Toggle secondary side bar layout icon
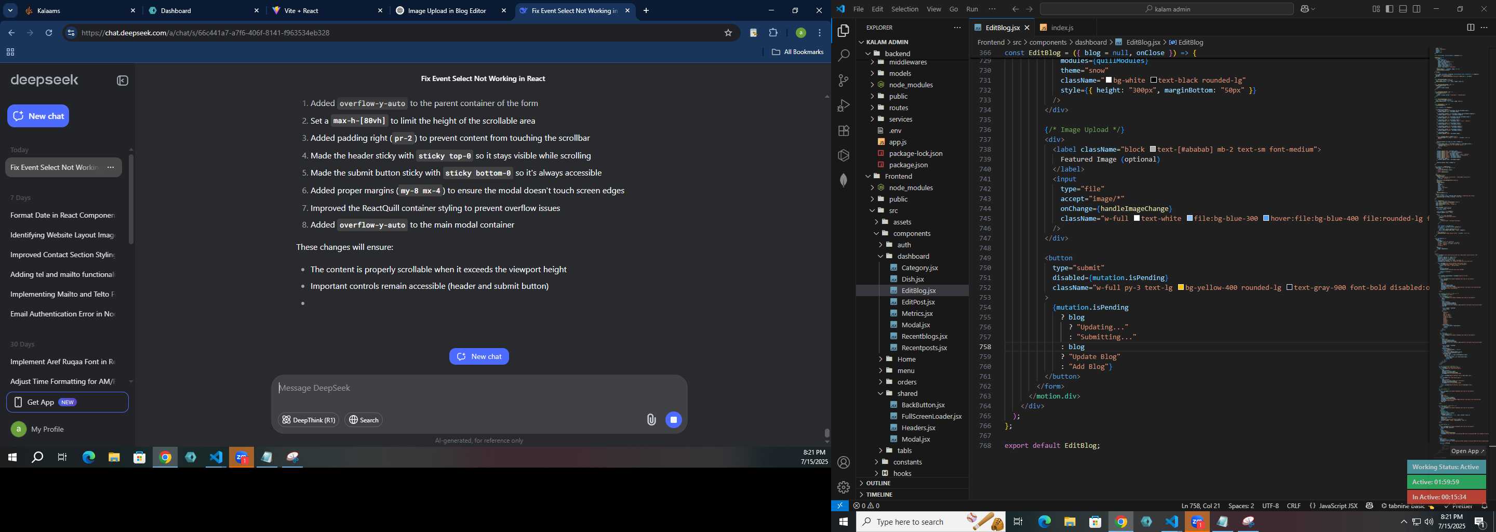The image size is (1496, 532). 1417,9
